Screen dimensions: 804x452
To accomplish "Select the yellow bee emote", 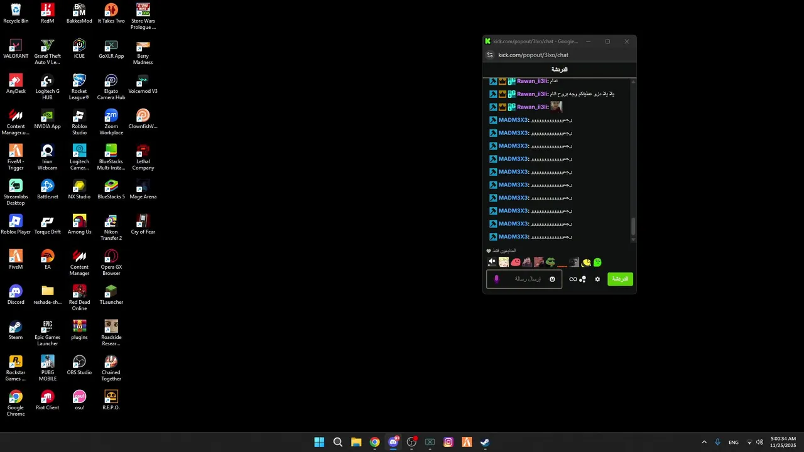I will point(586,262).
